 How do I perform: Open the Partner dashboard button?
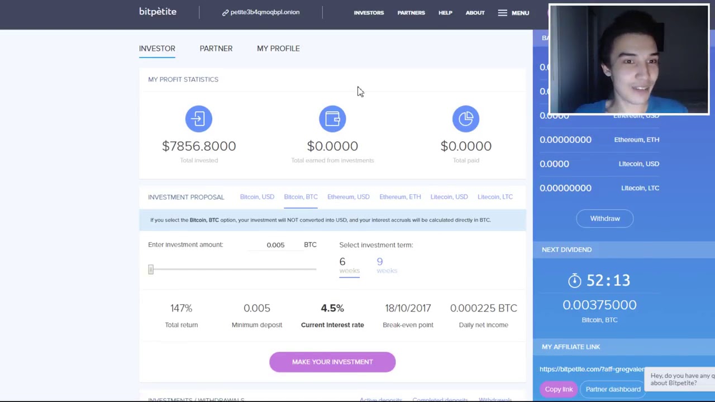tap(613, 389)
